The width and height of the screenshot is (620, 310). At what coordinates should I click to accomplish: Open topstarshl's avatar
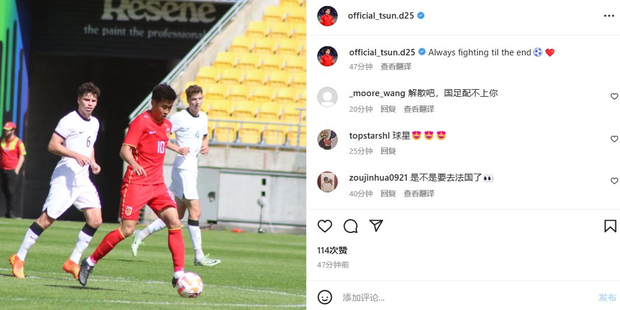327,139
